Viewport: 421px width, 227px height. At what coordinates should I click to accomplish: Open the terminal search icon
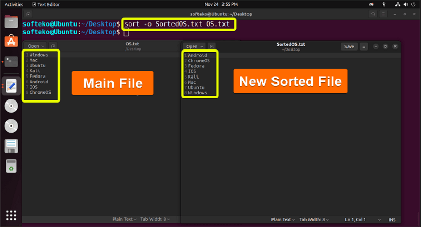(x=373, y=14)
